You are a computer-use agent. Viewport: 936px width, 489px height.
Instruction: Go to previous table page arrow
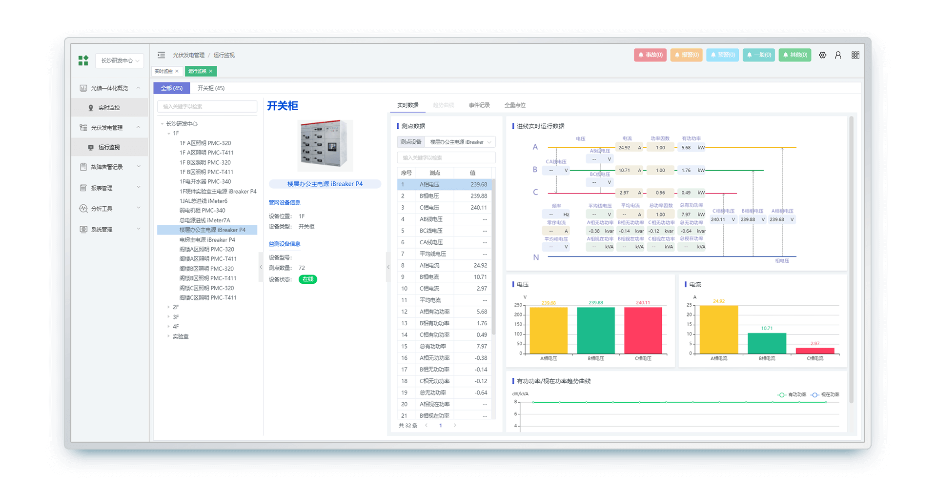point(427,426)
